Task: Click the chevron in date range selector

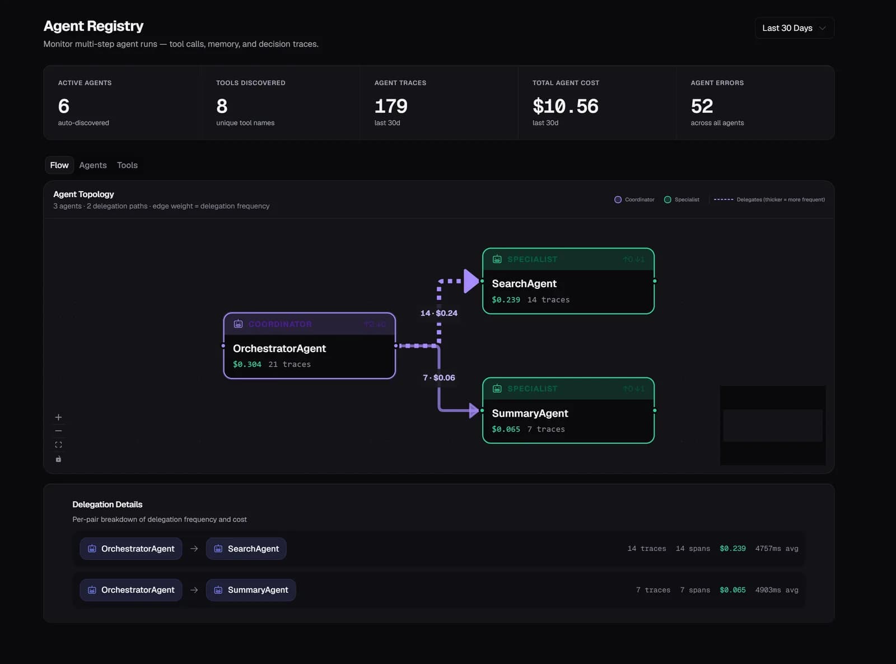Action: click(822, 28)
